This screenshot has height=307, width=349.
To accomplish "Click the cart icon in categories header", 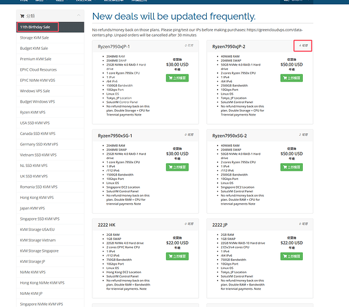I will pyautogui.click(x=22, y=16).
